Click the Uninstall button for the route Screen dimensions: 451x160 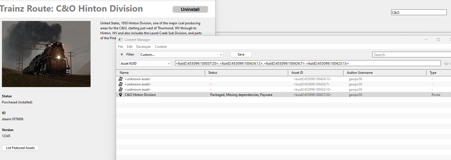[190, 9]
